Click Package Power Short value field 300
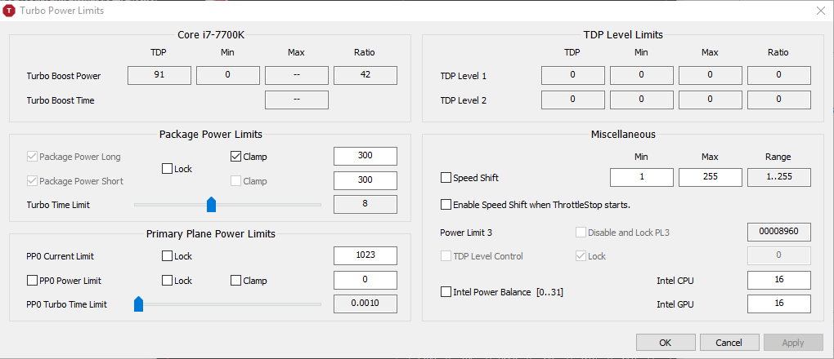Screen dimensions: 834x359 click(365, 180)
